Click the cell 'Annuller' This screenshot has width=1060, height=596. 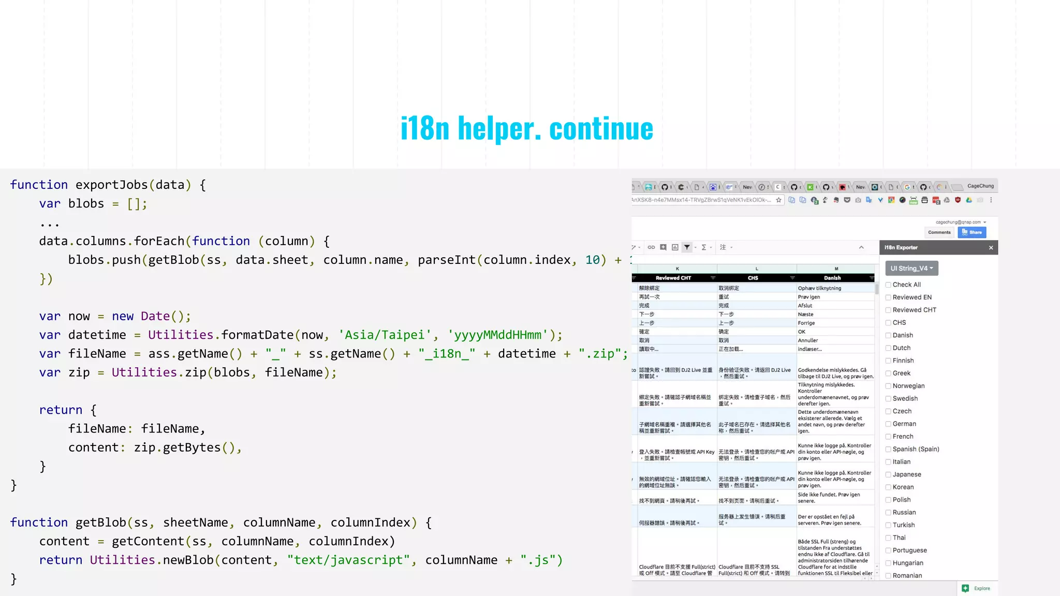(835, 340)
